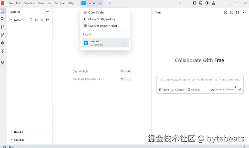Click Edit Code Inline With AI hint
This screenshot has height=148, width=249.
[x=87, y=79]
